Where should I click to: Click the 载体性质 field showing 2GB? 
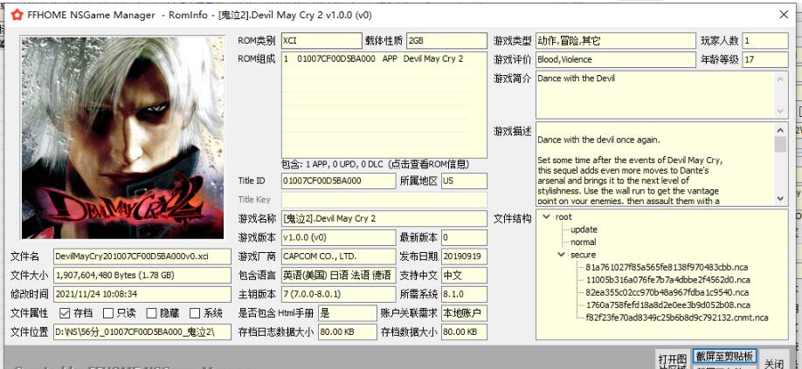(446, 41)
